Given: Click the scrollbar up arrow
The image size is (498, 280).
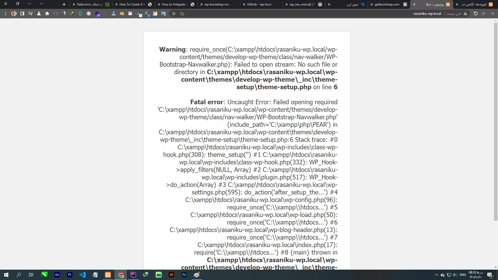Looking at the screenshot, I should (x=496, y=20).
